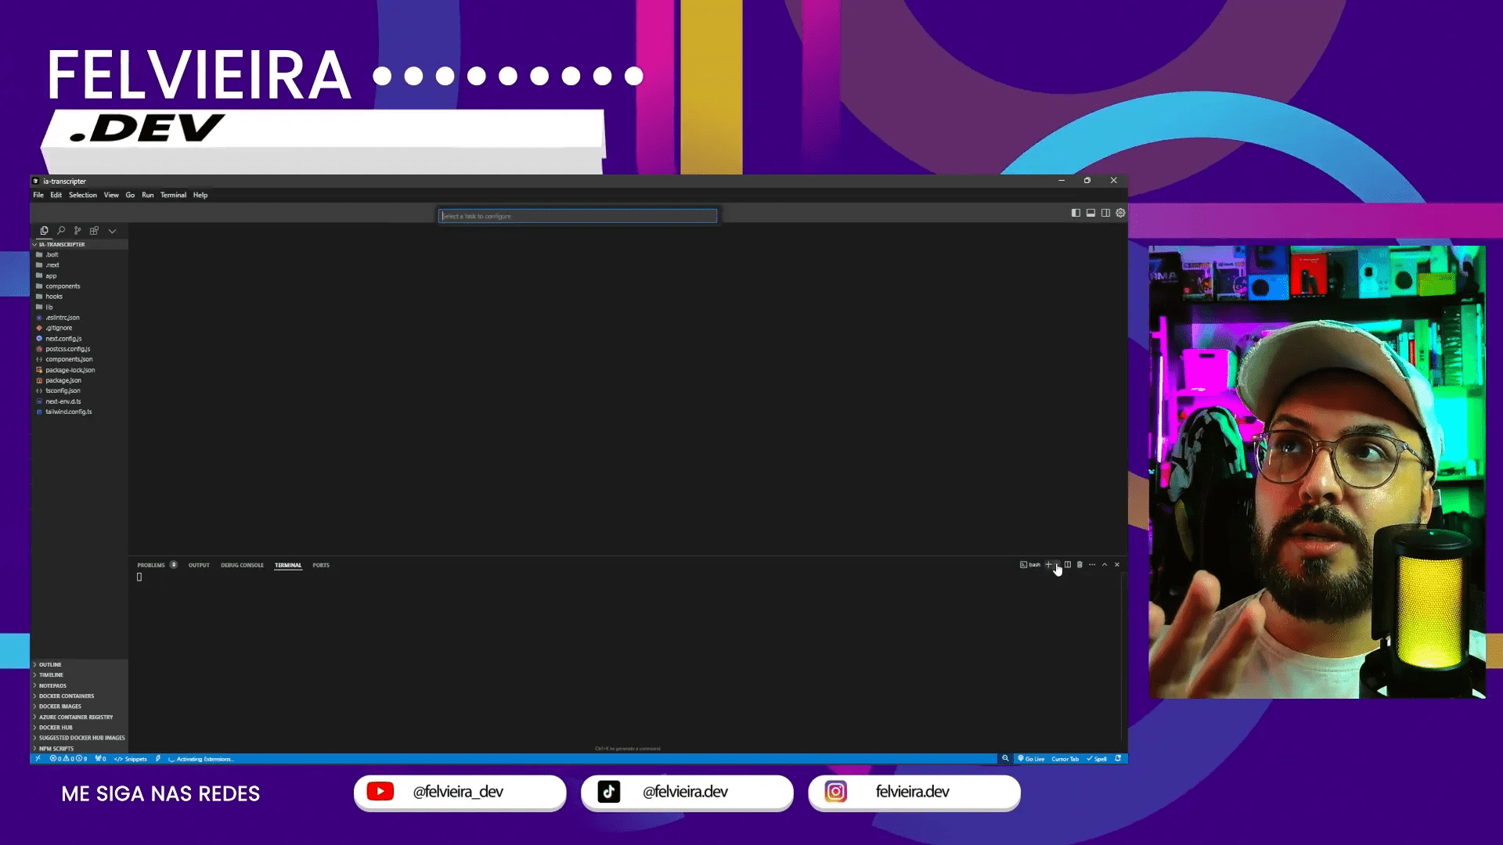The width and height of the screenshot is (1503, 845).
Task: Open terminal panel more actions menu
Action: pyautogui.click(x=1092, y=565)
